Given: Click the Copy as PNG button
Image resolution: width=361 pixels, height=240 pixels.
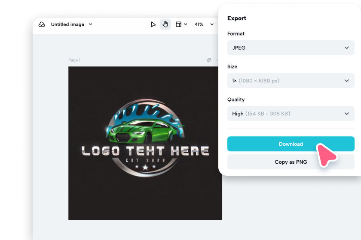Looking at the screenshot, I should click(x=291, y=162).
